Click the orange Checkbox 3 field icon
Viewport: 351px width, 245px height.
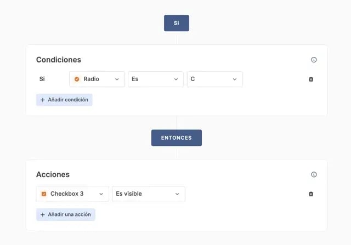click(x=44, y=193)
